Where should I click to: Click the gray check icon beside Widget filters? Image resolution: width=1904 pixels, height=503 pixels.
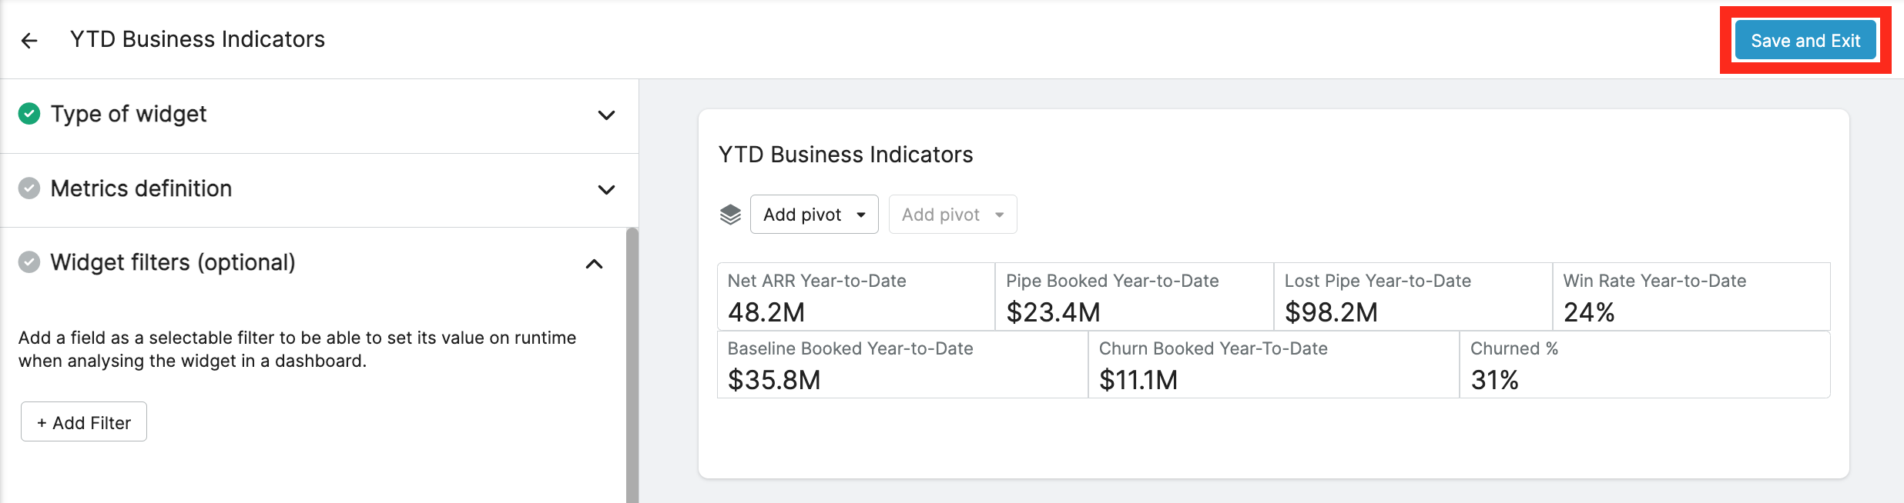[x=29, y=262]
